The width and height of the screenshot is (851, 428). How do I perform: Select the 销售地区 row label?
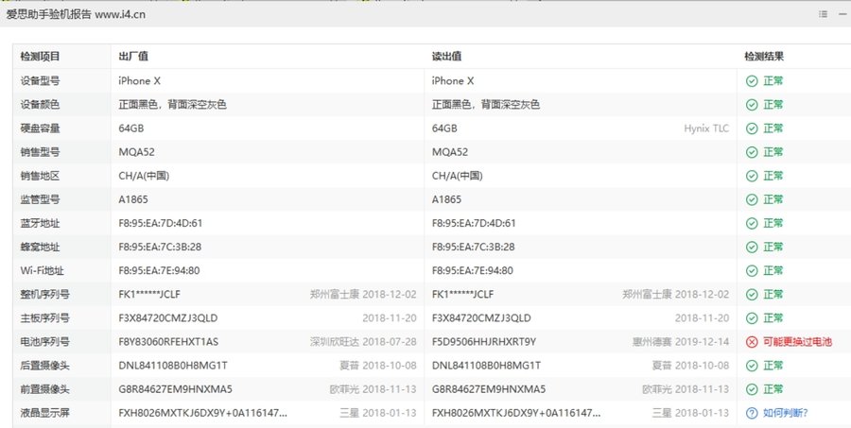click(40, 176)
